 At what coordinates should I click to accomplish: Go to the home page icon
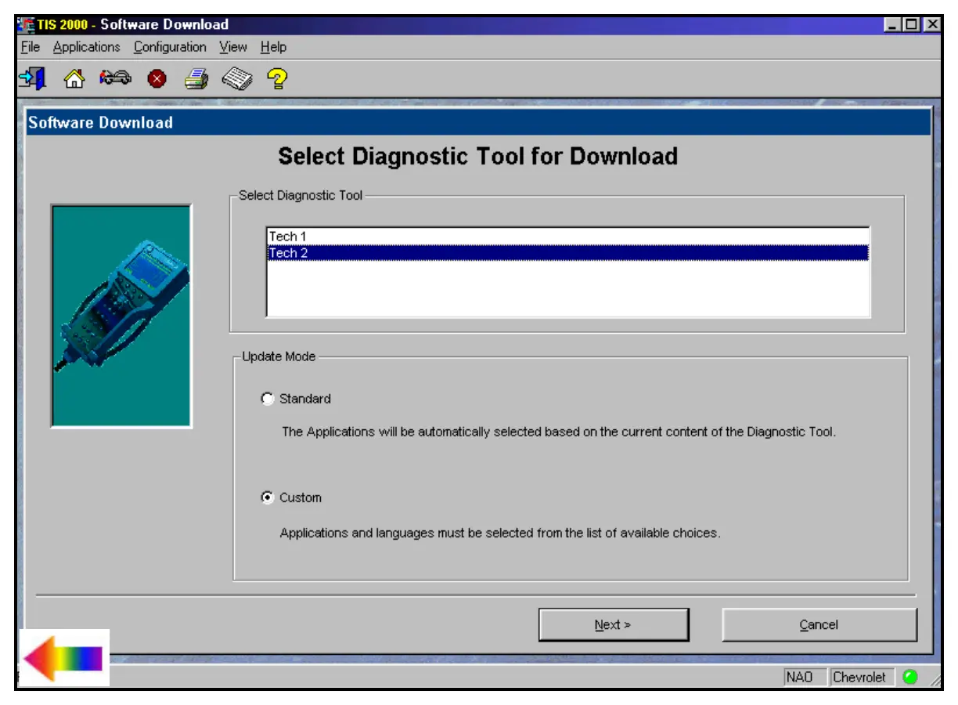click(74, 79)
